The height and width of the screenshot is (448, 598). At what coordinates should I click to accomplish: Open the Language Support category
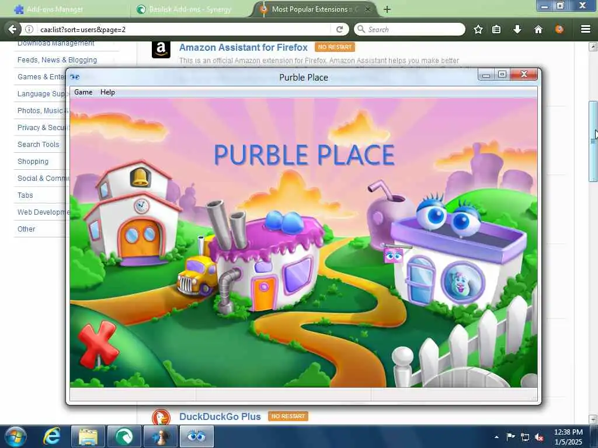41,94
